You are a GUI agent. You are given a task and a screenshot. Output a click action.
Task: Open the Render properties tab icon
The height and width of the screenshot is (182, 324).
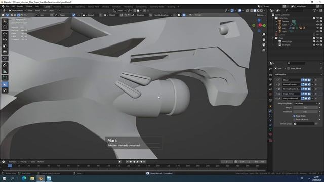(x=270, y=75)
